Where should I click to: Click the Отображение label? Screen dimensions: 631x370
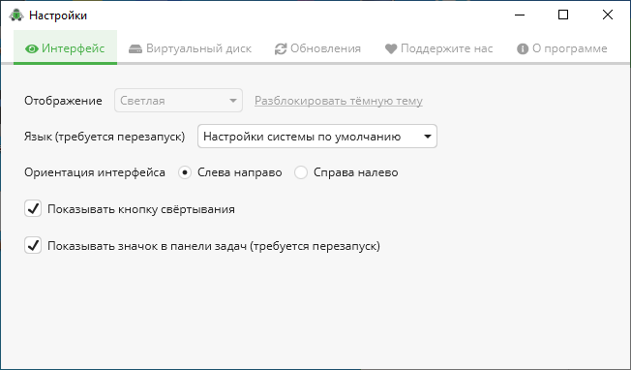coord(63,101)
